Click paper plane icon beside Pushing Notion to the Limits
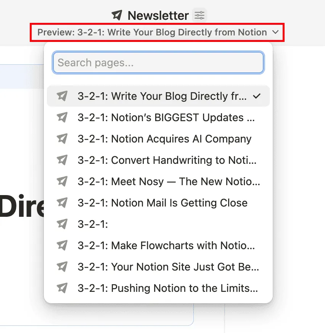Image resolution: width=325 pixels, height=333 pixels. (62, 288)
